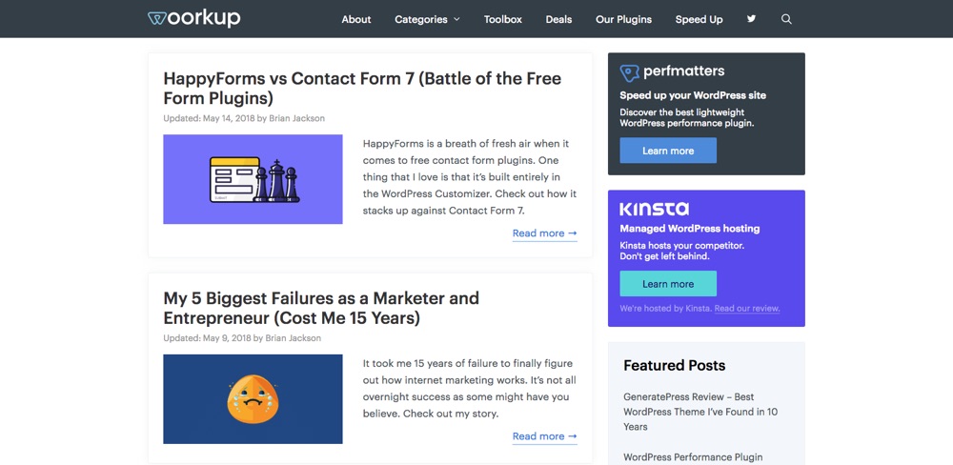Click the crying emoji post thumbnail

[253, 399]
